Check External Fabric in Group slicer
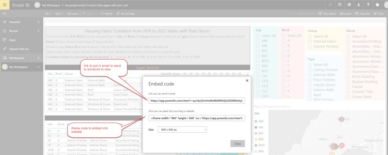This screenshot has width=388, height=155. [x=310, y=41]
